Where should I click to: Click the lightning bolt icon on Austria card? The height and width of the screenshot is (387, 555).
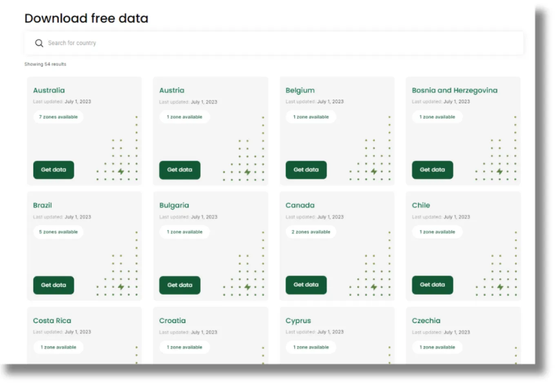click(x=247, y=172)
